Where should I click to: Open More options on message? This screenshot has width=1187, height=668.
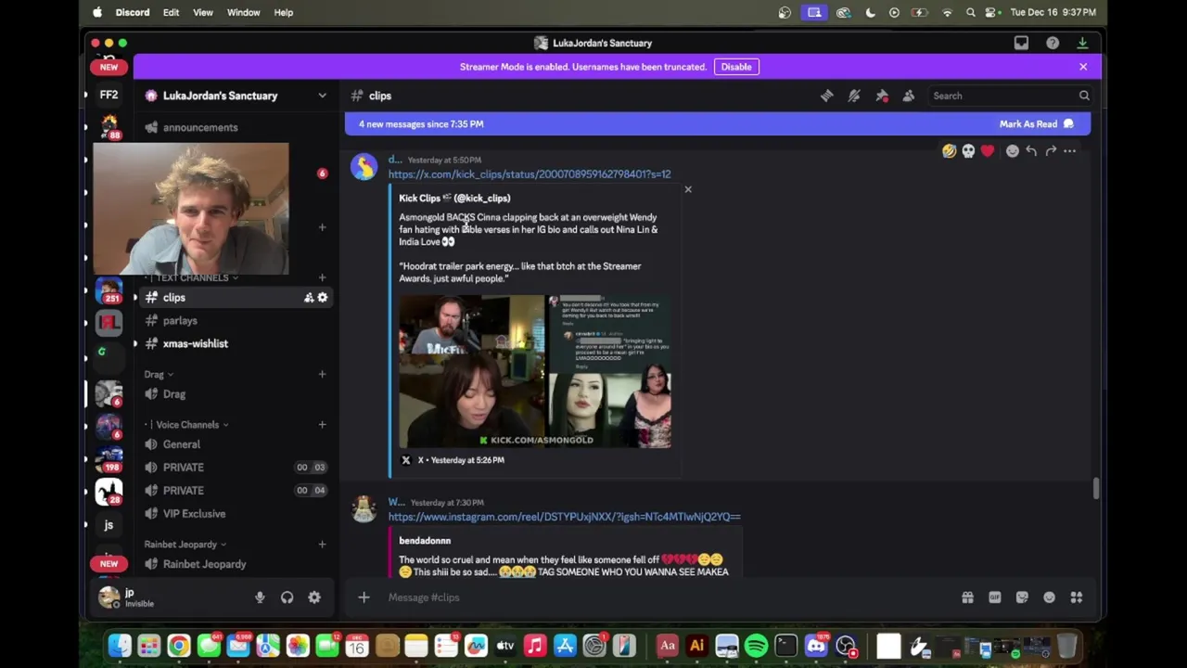tap(1070, 151)
